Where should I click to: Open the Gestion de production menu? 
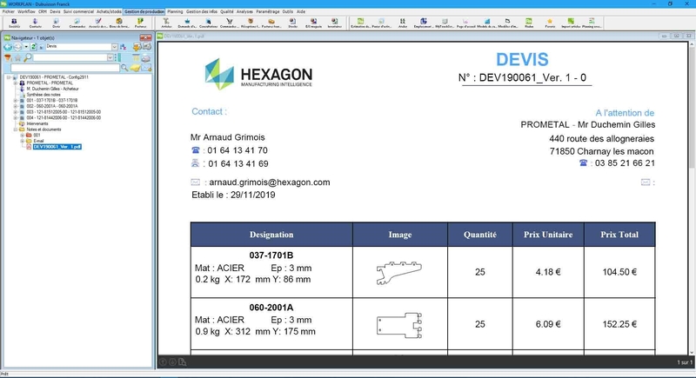tap(144, 11)
